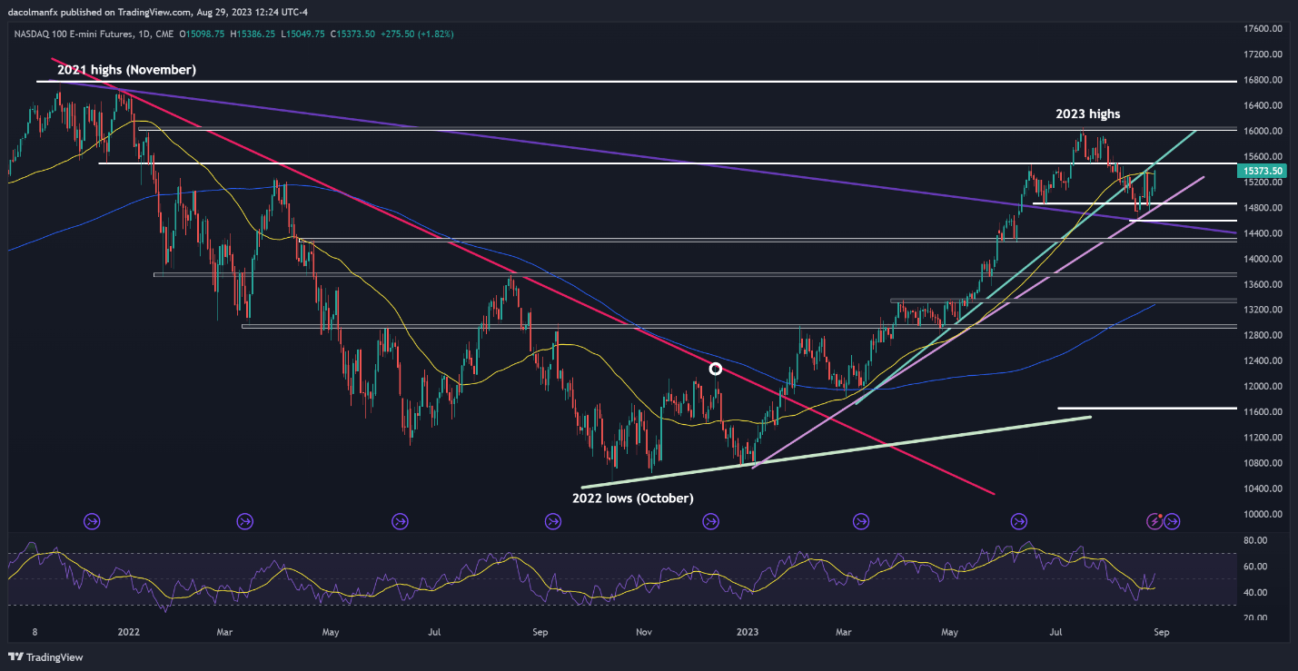This screenshot has height=671, width=1298.
Task: Select the '2023 highs' annotation
Action: [x=1087, y=114]
